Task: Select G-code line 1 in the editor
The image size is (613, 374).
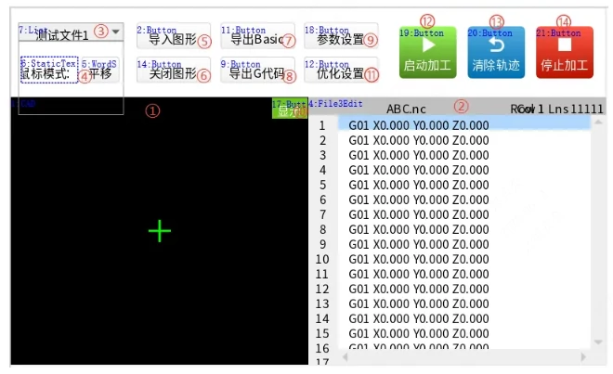Action: (464, 125)
